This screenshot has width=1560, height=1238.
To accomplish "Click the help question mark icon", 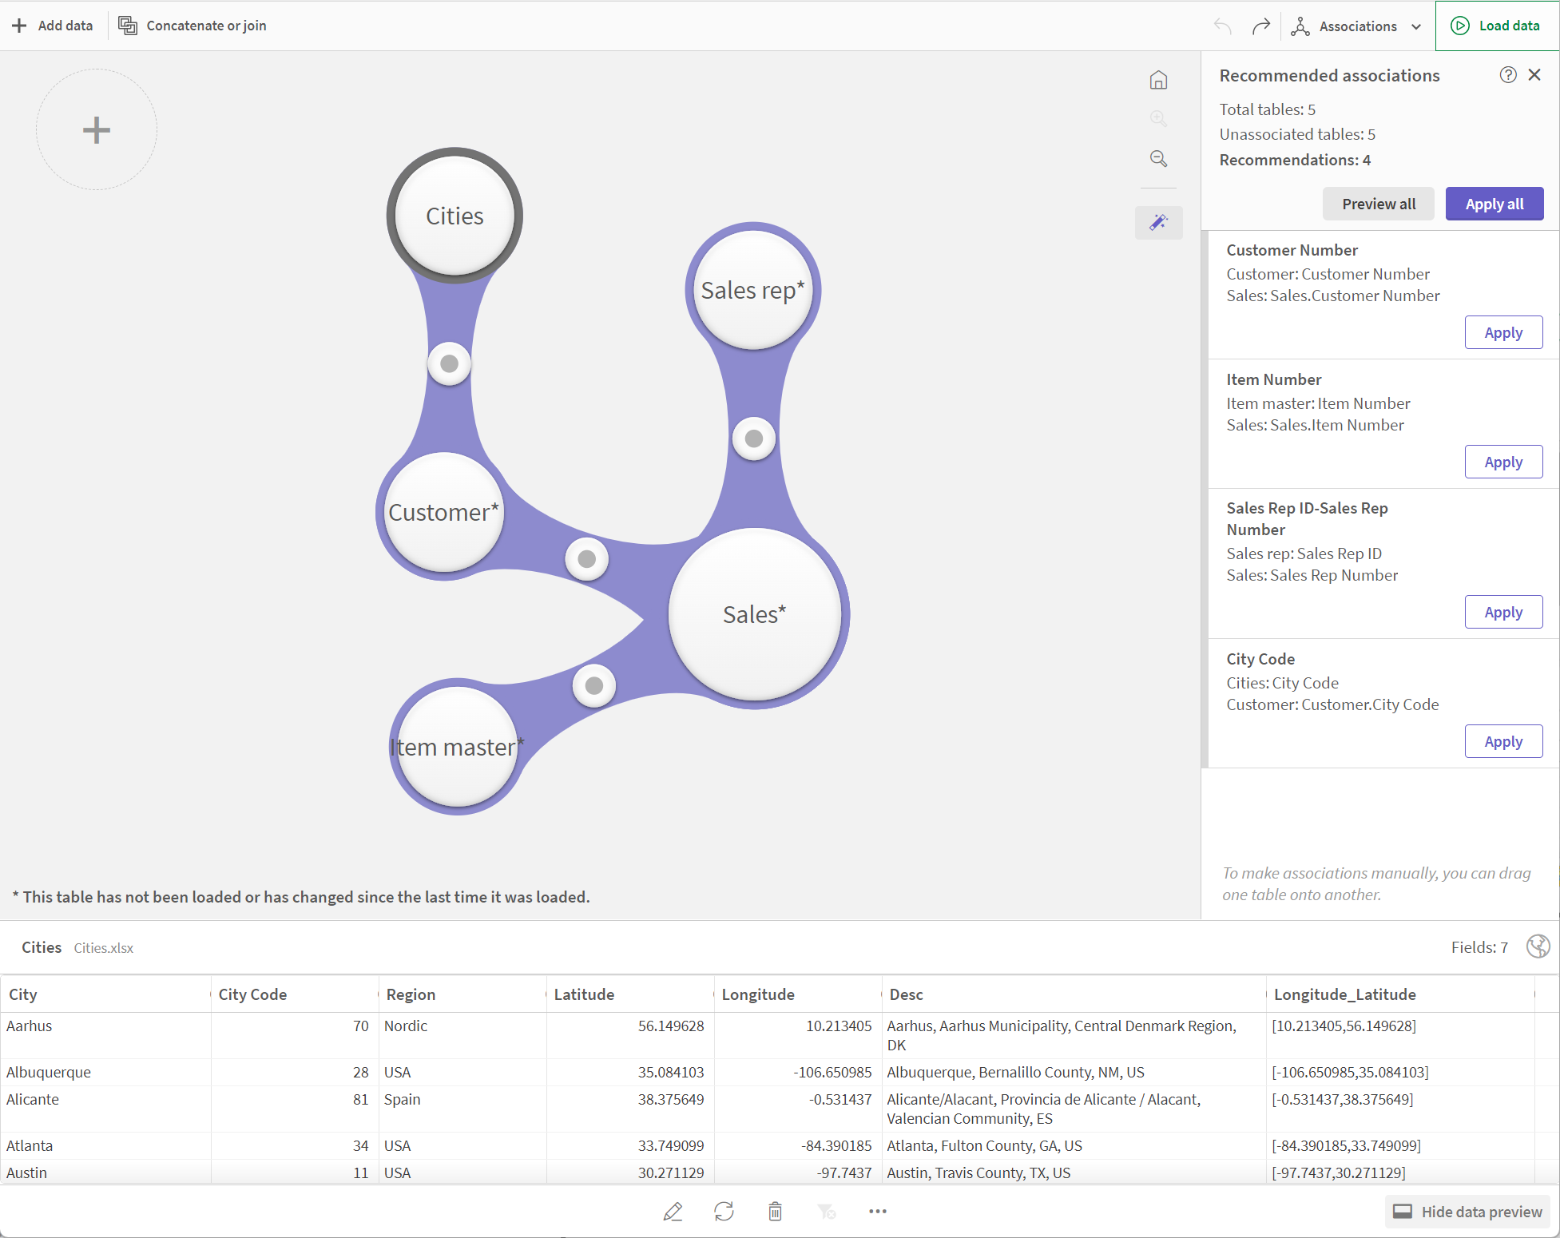I will tap(1507, 75).
